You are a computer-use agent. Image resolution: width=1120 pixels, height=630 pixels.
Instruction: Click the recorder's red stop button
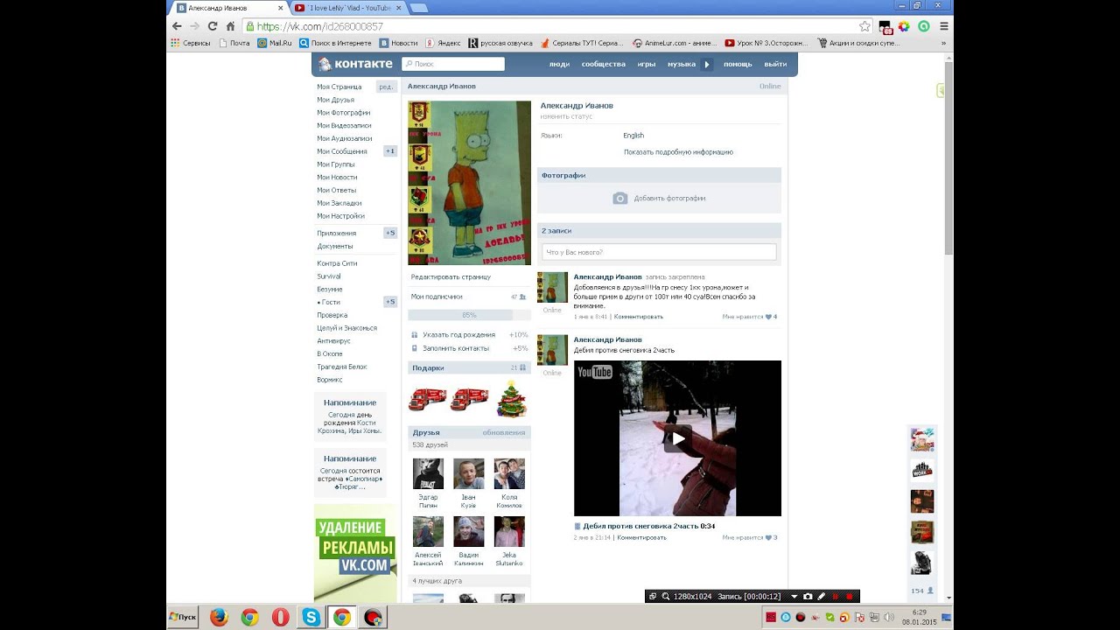click(x=850, y=596)
